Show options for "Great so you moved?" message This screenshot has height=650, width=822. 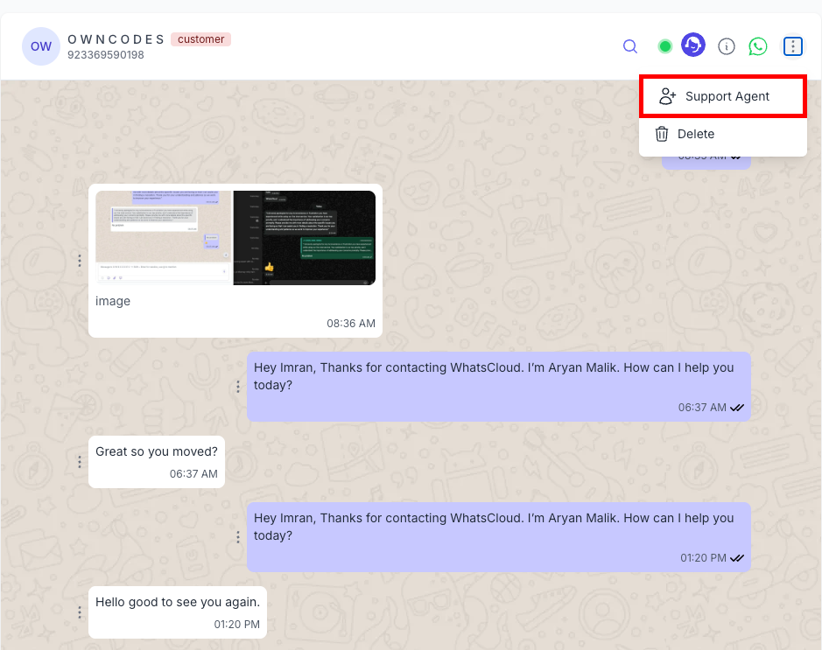(x=80, y=462)
